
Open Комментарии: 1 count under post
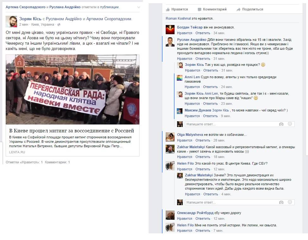pos(57,162)
